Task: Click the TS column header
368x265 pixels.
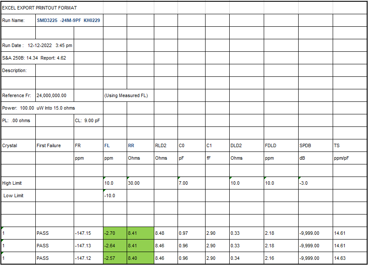Action: [337, 145]
